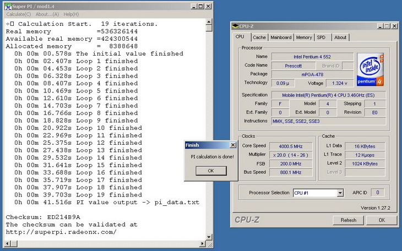Open the Calculate(C) menu in Super PI

click(19, 14)
